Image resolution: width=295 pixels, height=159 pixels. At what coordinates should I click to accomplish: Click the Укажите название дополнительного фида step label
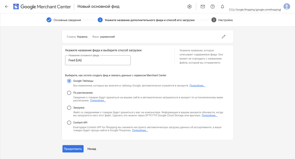[149, 20]
